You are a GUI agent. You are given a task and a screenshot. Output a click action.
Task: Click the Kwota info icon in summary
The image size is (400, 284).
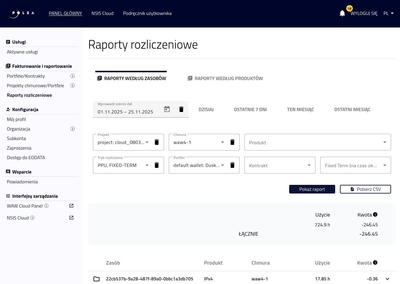[375, 214]
